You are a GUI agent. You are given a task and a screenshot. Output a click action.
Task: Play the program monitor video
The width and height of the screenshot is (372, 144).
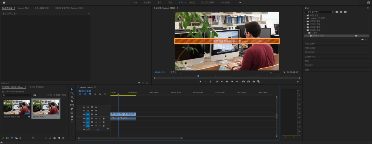[x=227, y=81]
